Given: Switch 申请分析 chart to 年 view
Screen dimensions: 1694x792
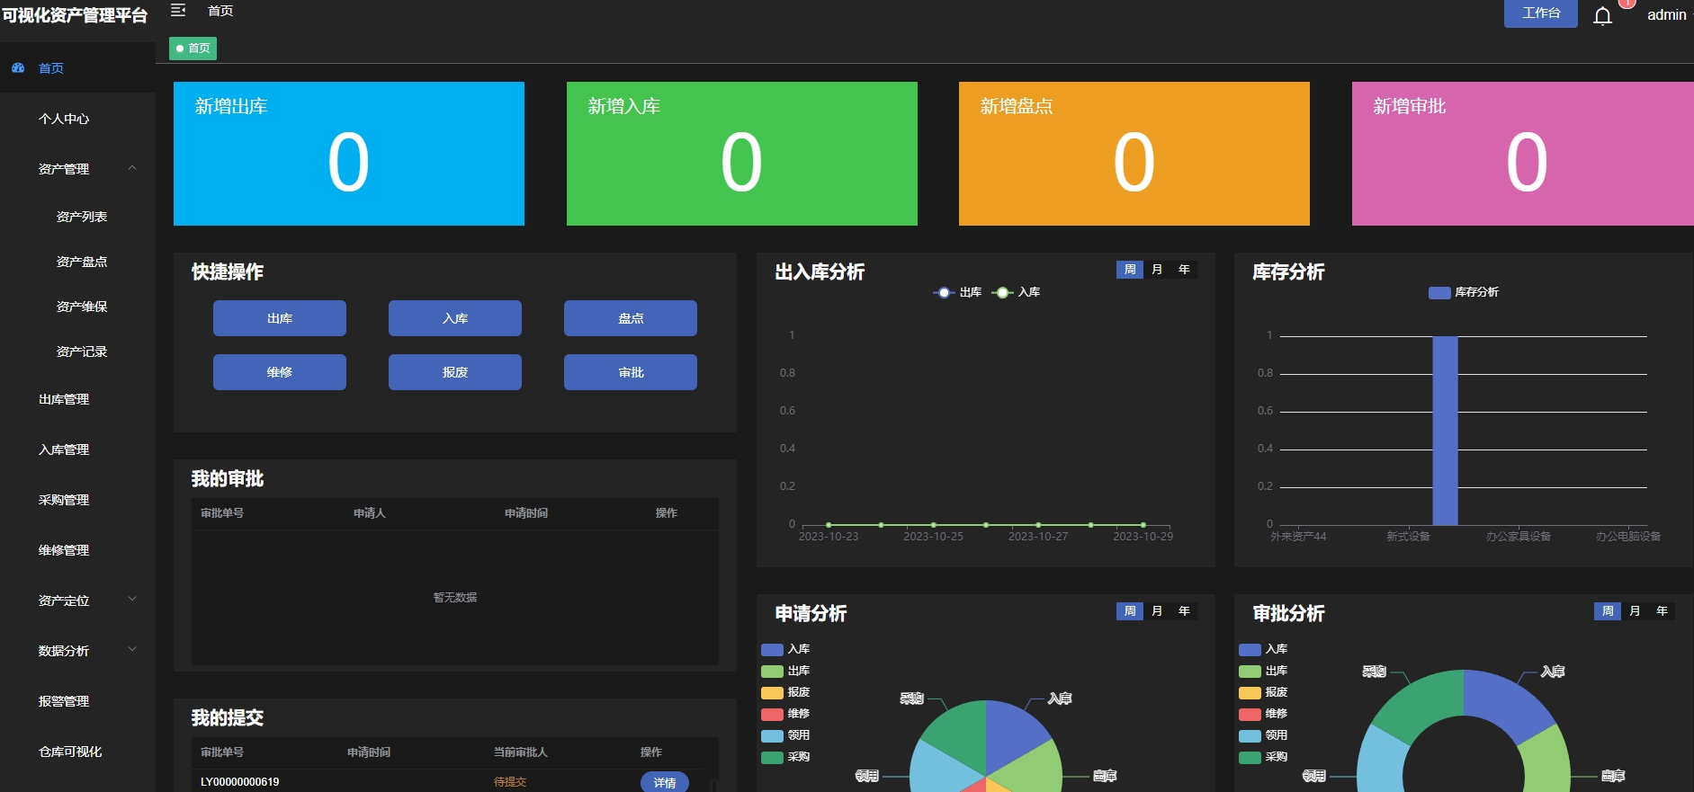Looking at the screenshot, I should [1184, 611].
